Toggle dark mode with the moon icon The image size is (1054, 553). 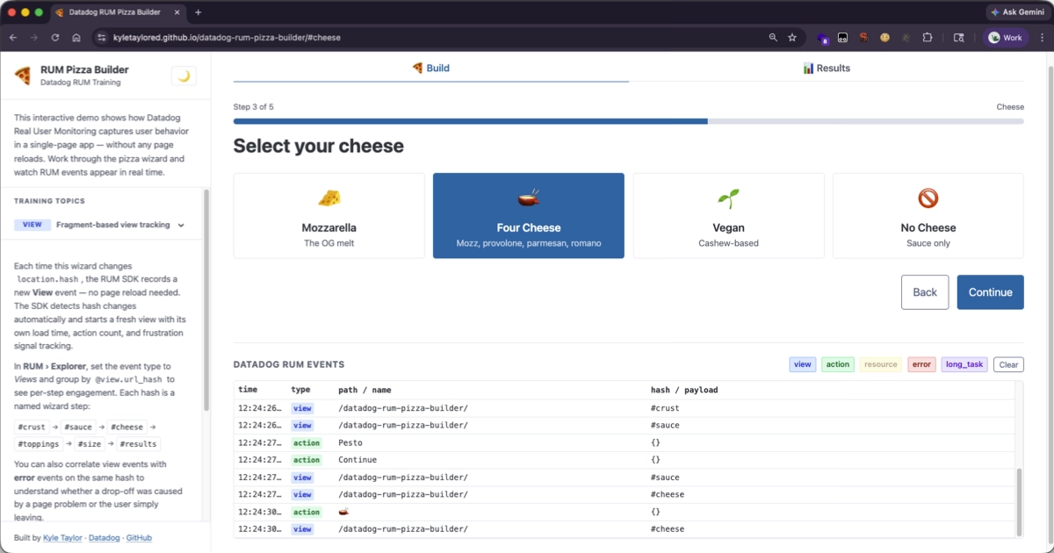[184, 75]
